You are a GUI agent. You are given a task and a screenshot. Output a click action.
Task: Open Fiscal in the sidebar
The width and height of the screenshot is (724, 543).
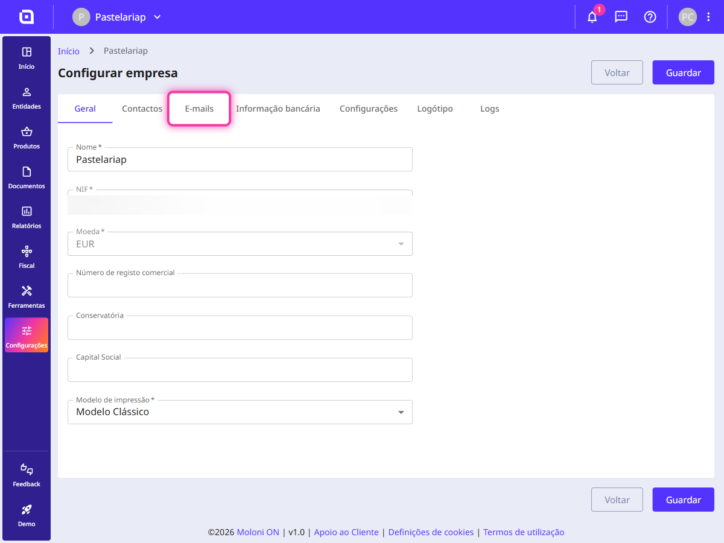coord(27,257)
